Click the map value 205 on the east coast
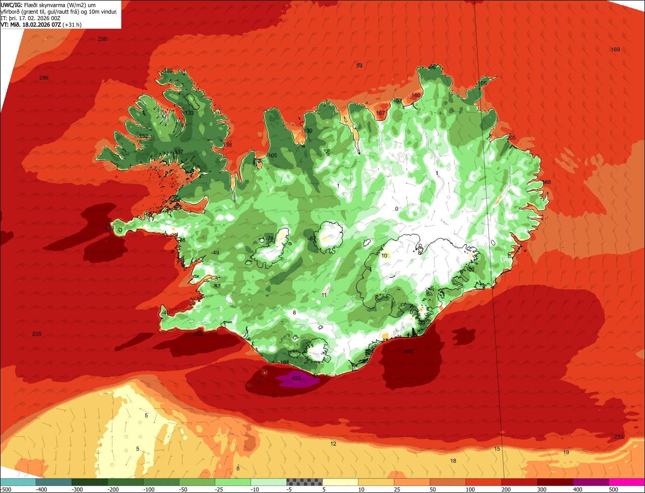 point(511,138)
